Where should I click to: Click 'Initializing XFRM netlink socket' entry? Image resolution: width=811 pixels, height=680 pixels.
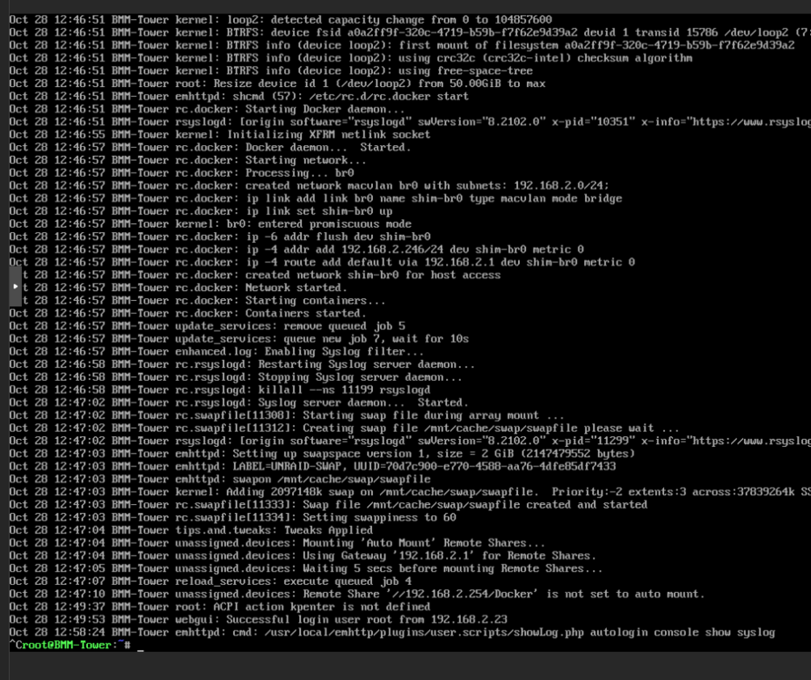pyautogui.click(x=220, y=134)
